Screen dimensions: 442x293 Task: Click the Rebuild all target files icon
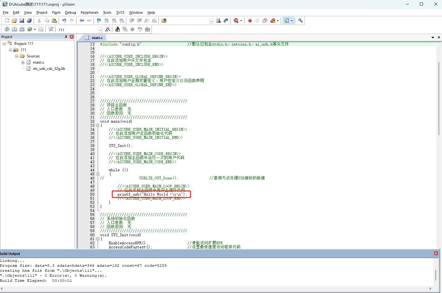tap(22, 29)
